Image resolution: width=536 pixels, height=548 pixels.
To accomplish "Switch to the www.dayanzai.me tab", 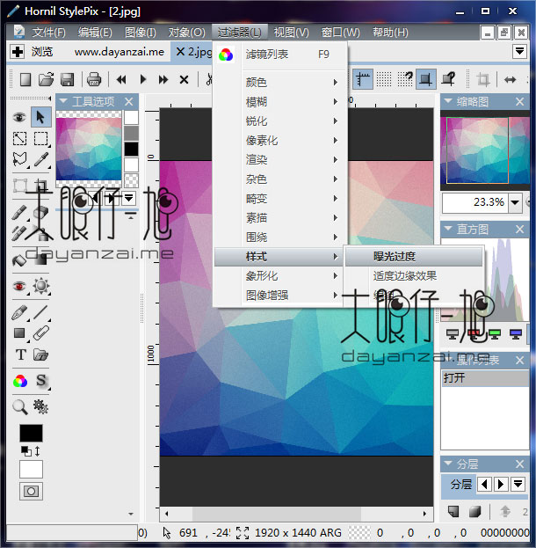I will (120, 52).
